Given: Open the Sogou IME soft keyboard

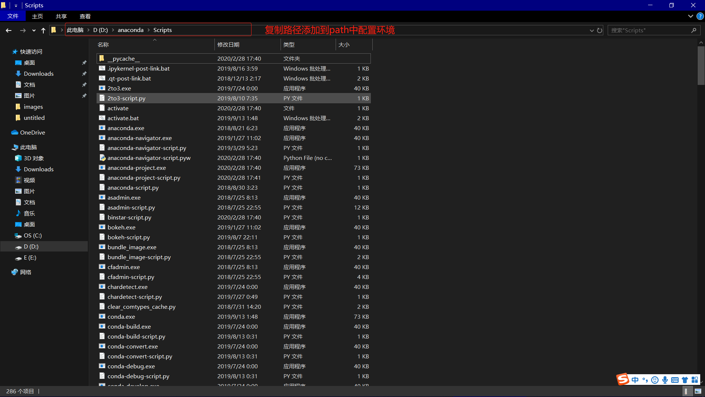Looking at the screenshot, I should coord(675,380).
